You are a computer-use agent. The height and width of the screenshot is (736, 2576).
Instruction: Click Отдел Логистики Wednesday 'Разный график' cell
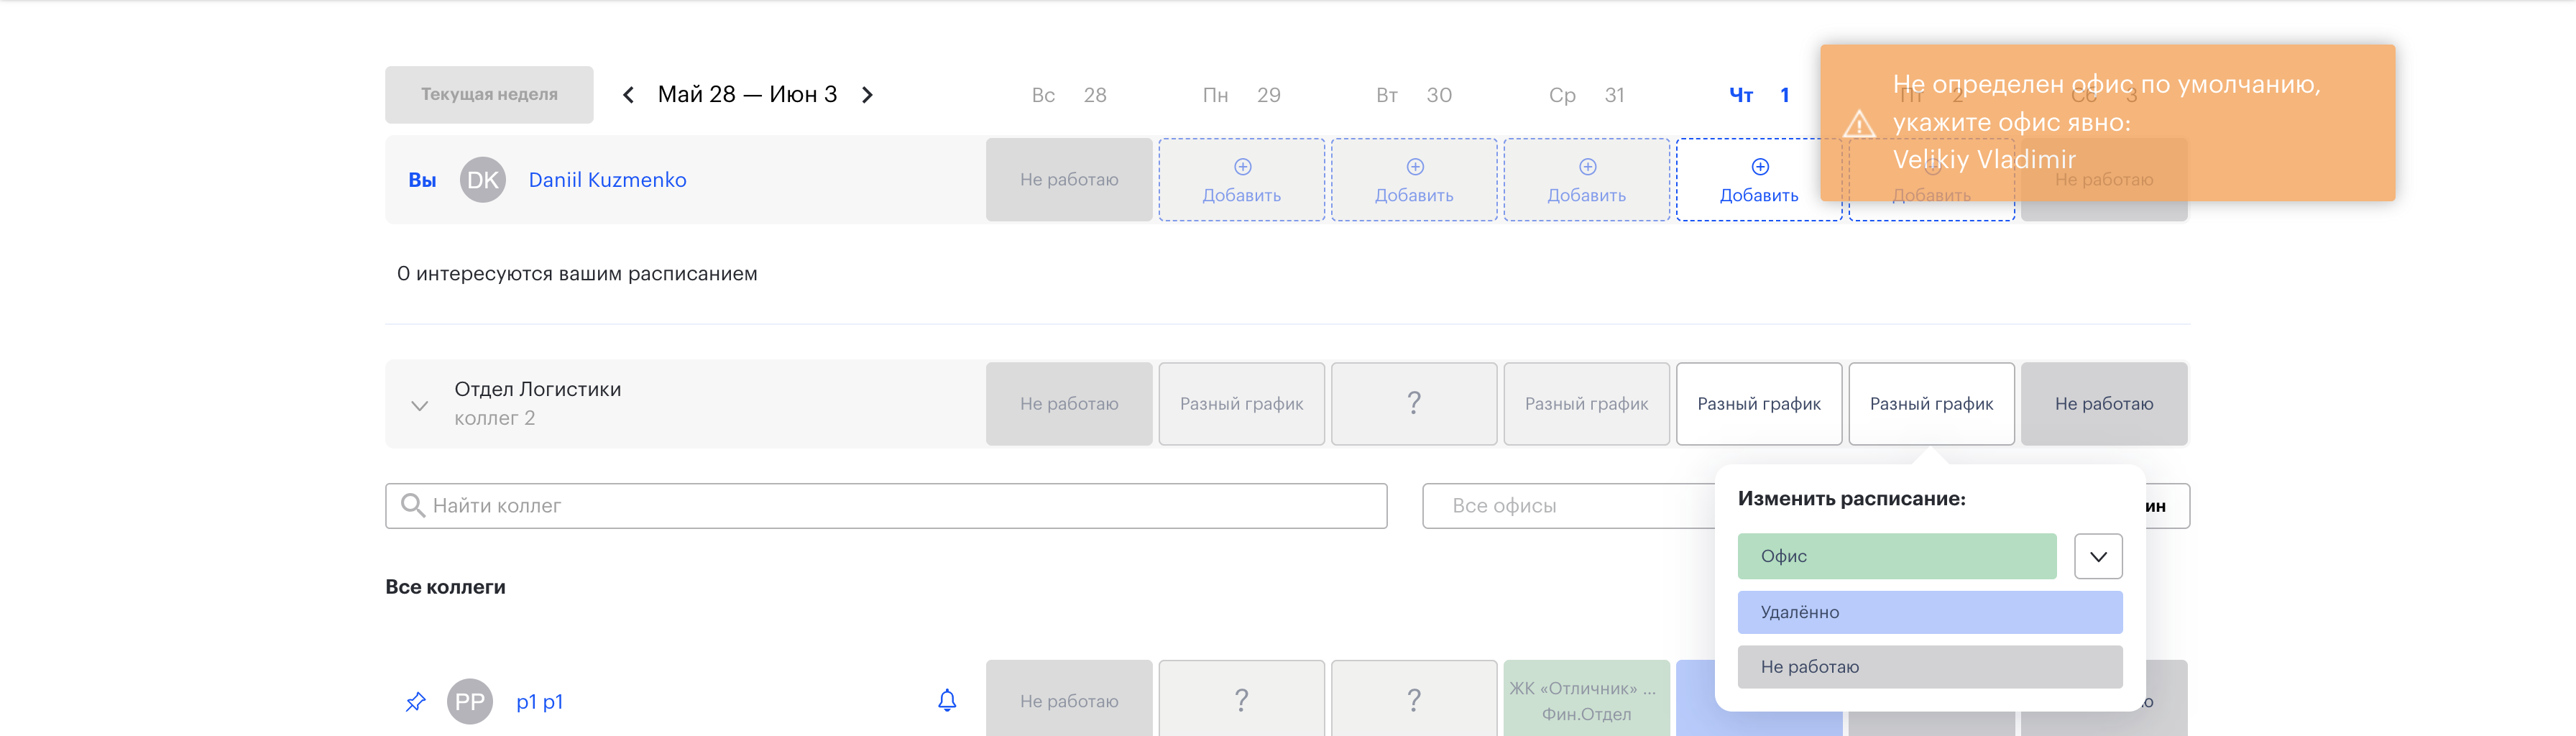coord(1586,404)
